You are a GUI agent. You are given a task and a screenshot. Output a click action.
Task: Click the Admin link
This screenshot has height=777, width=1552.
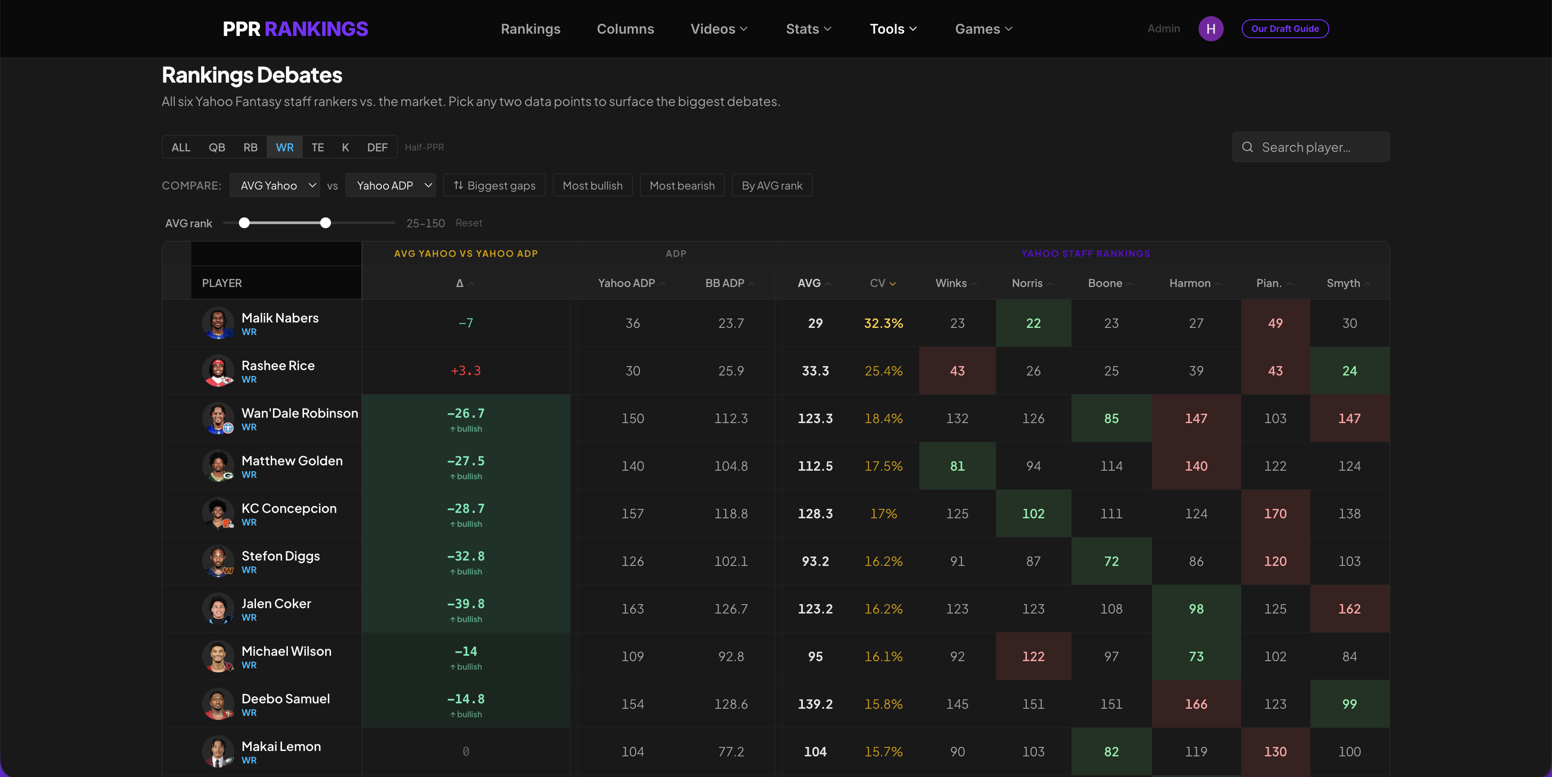(1164, 28)
